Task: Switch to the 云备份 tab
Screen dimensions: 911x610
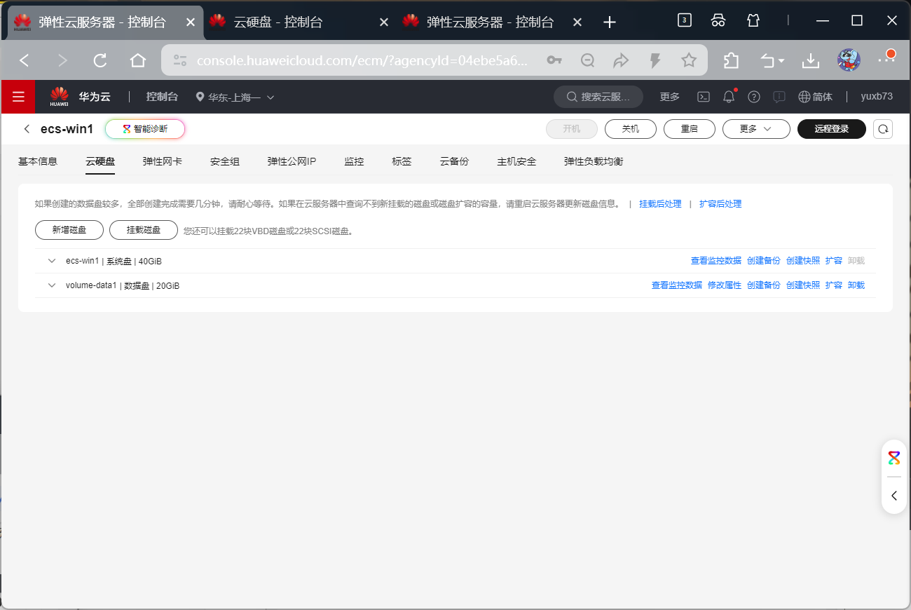Action: coord(454,161)
